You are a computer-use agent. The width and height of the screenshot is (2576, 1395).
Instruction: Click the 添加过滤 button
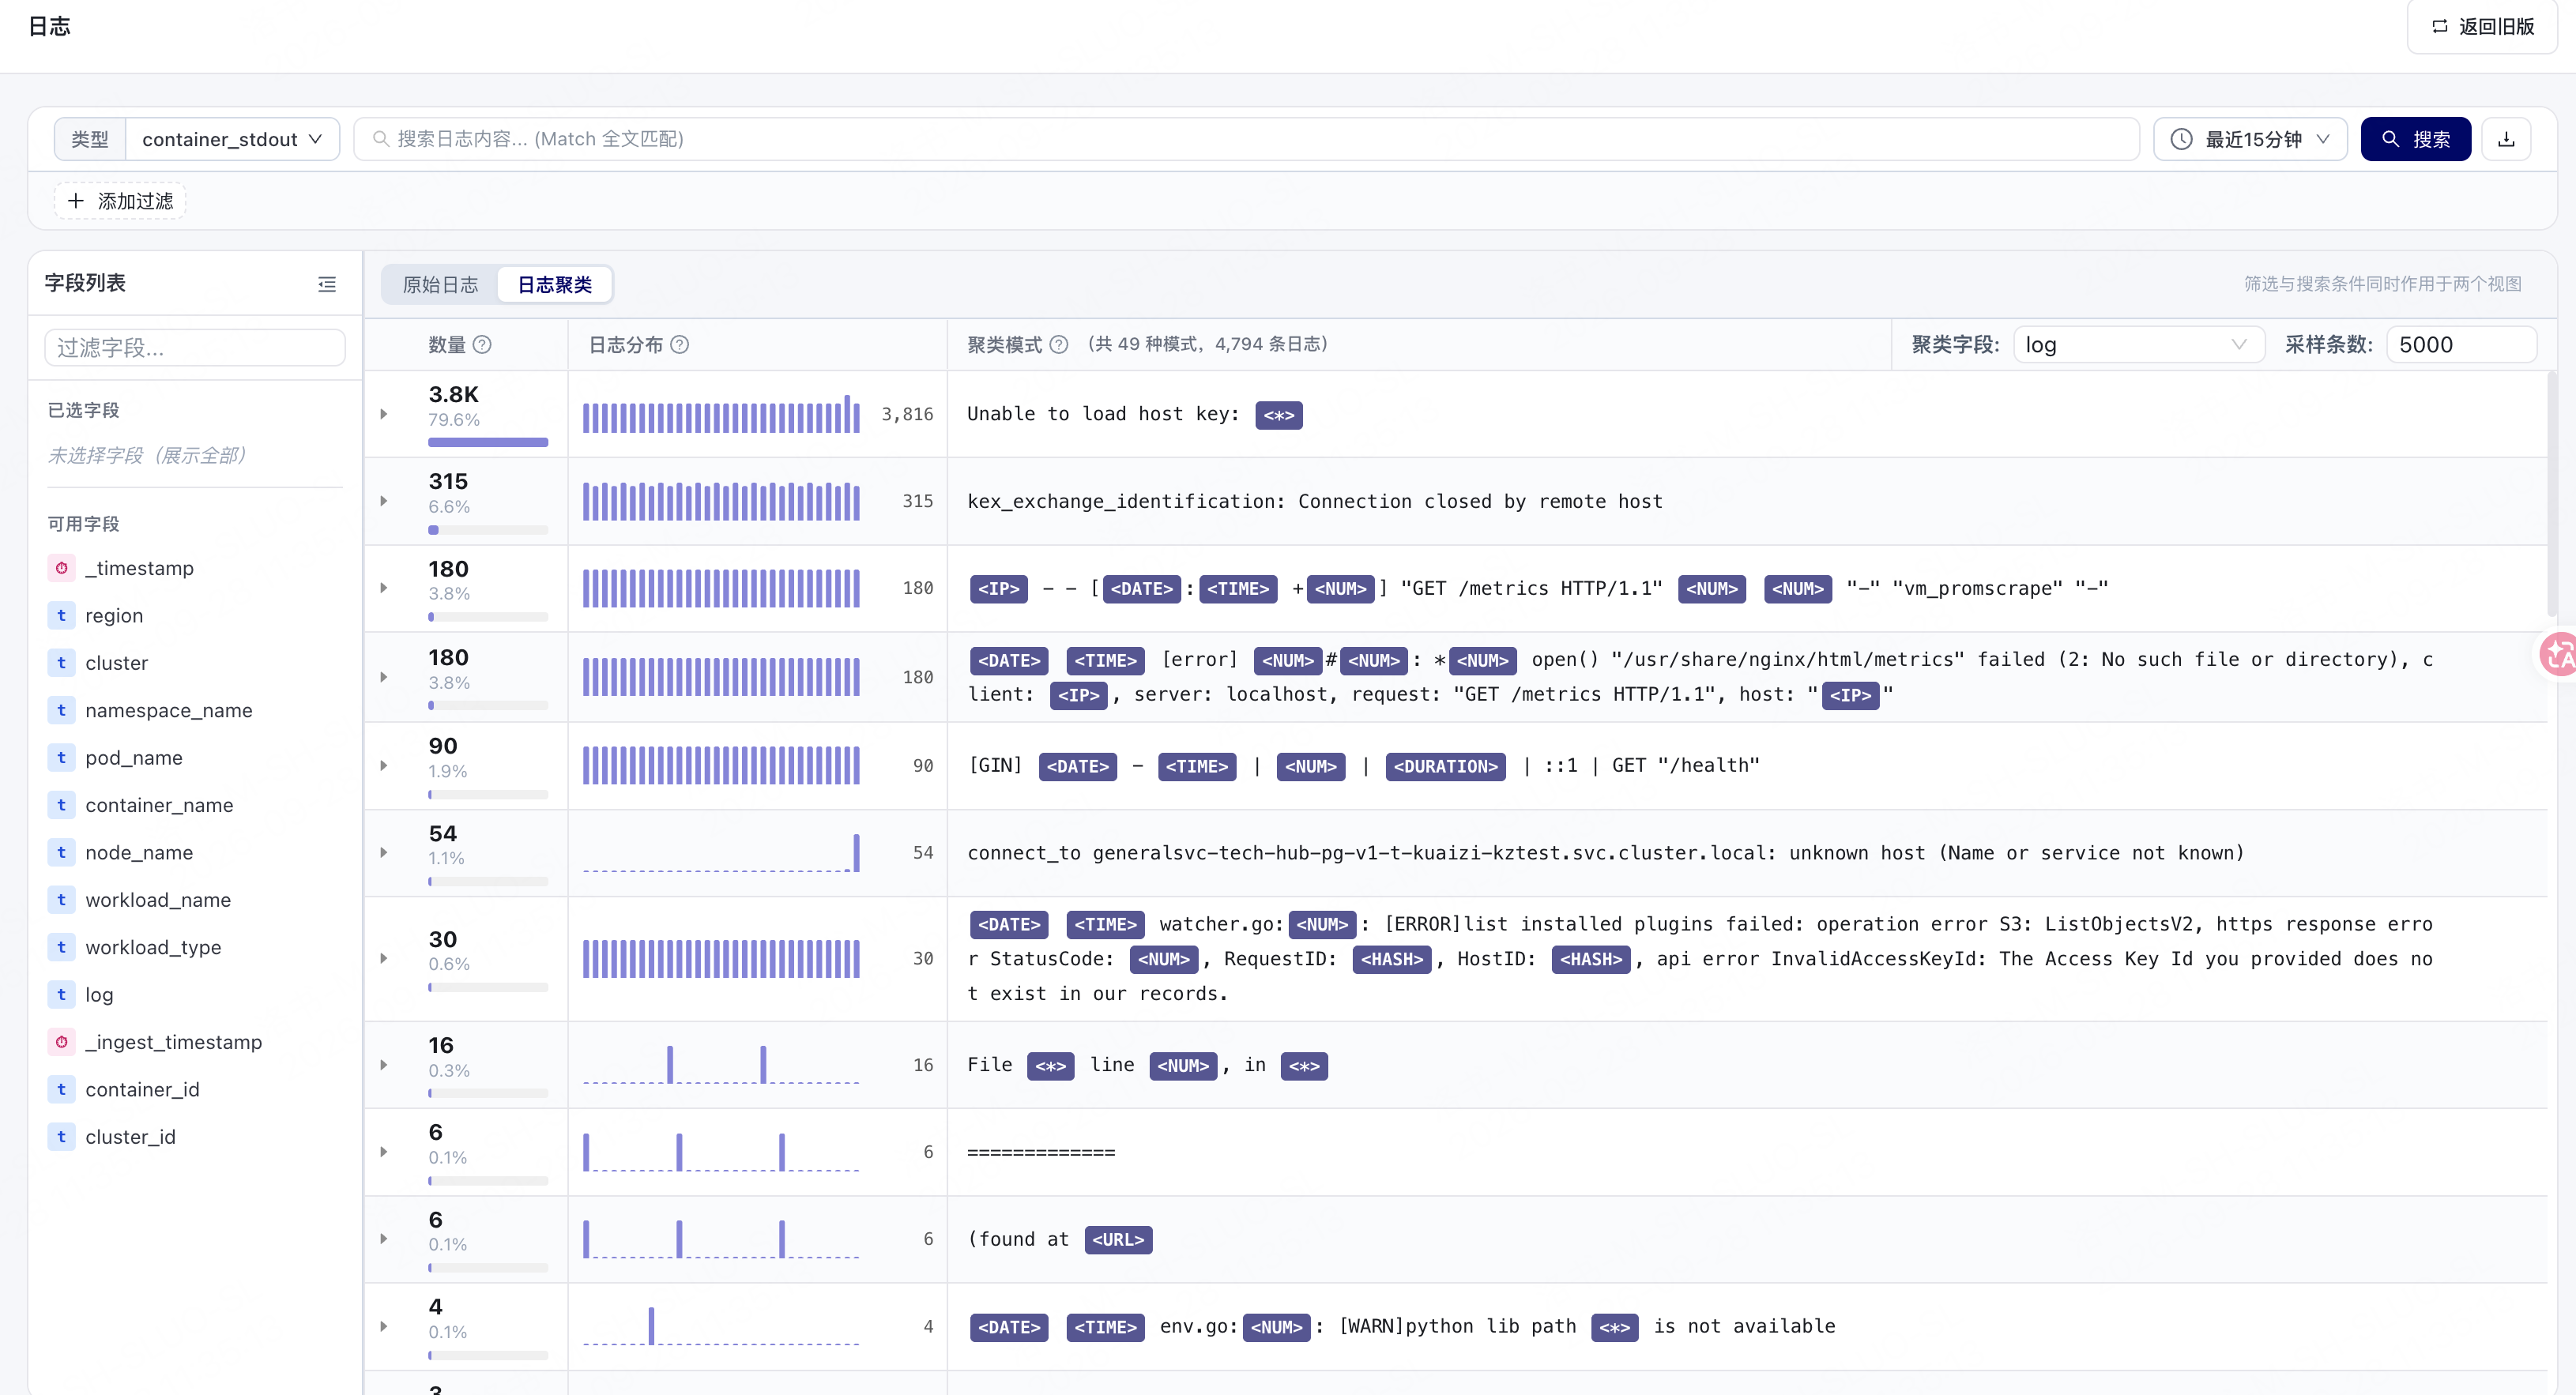pyautogui.click(x=121, y=201)
